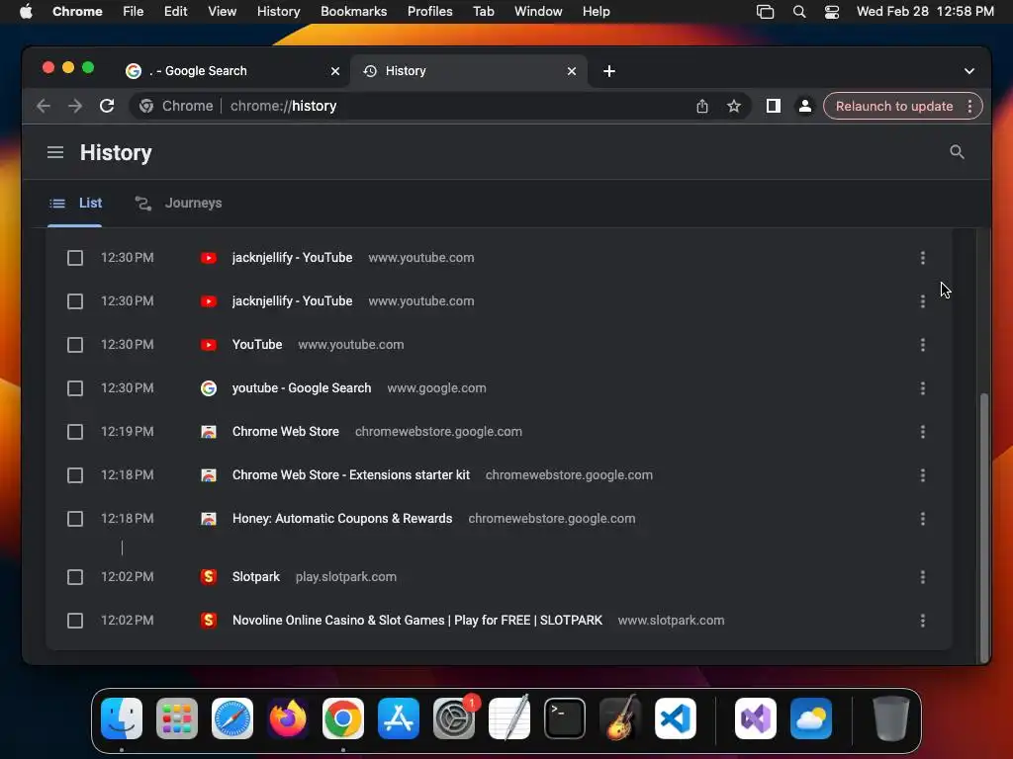
Task: Open actions menu for first jacknjellify entry
Action: 923,258
